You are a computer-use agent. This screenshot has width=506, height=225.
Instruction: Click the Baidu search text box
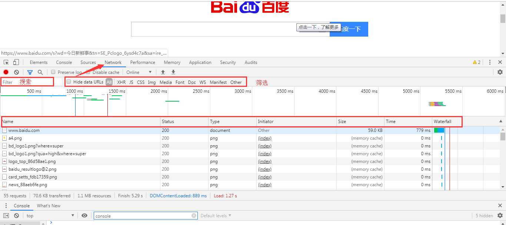click(x=230, y=29)
